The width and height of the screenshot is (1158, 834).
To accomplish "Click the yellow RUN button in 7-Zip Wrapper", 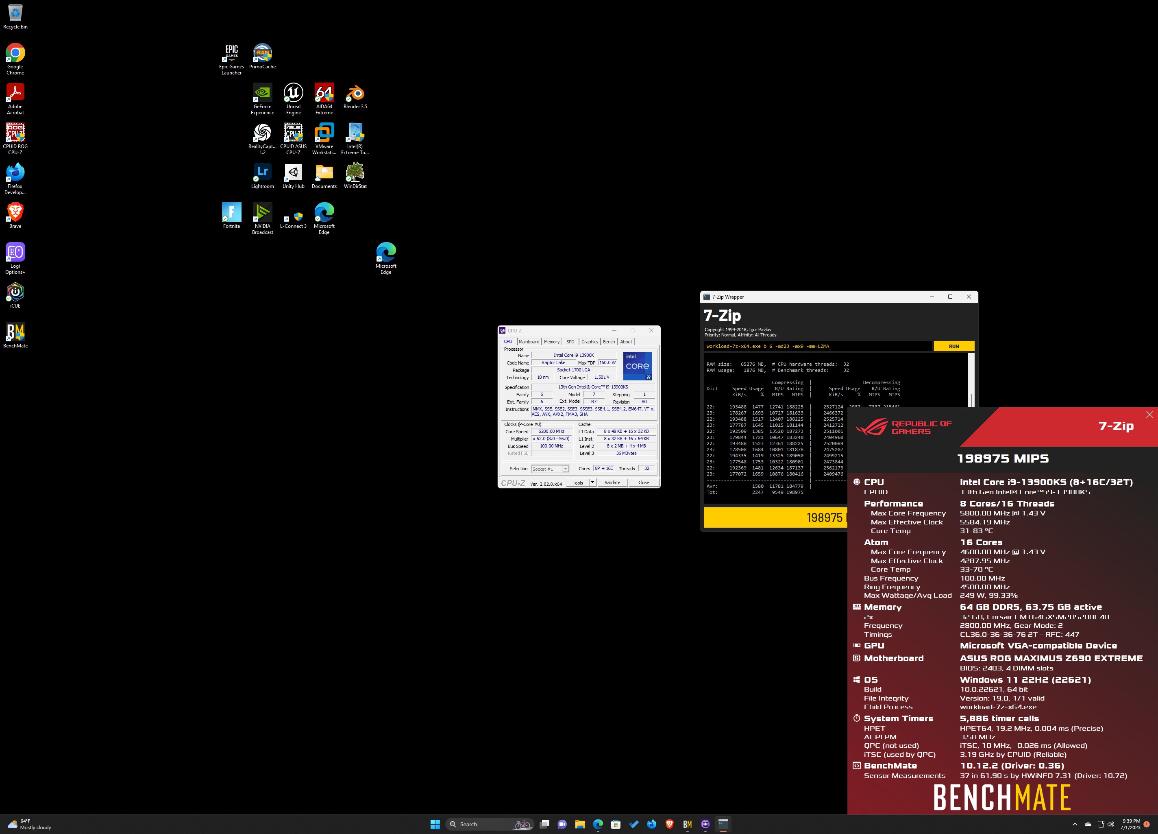I will click(954, 346).
